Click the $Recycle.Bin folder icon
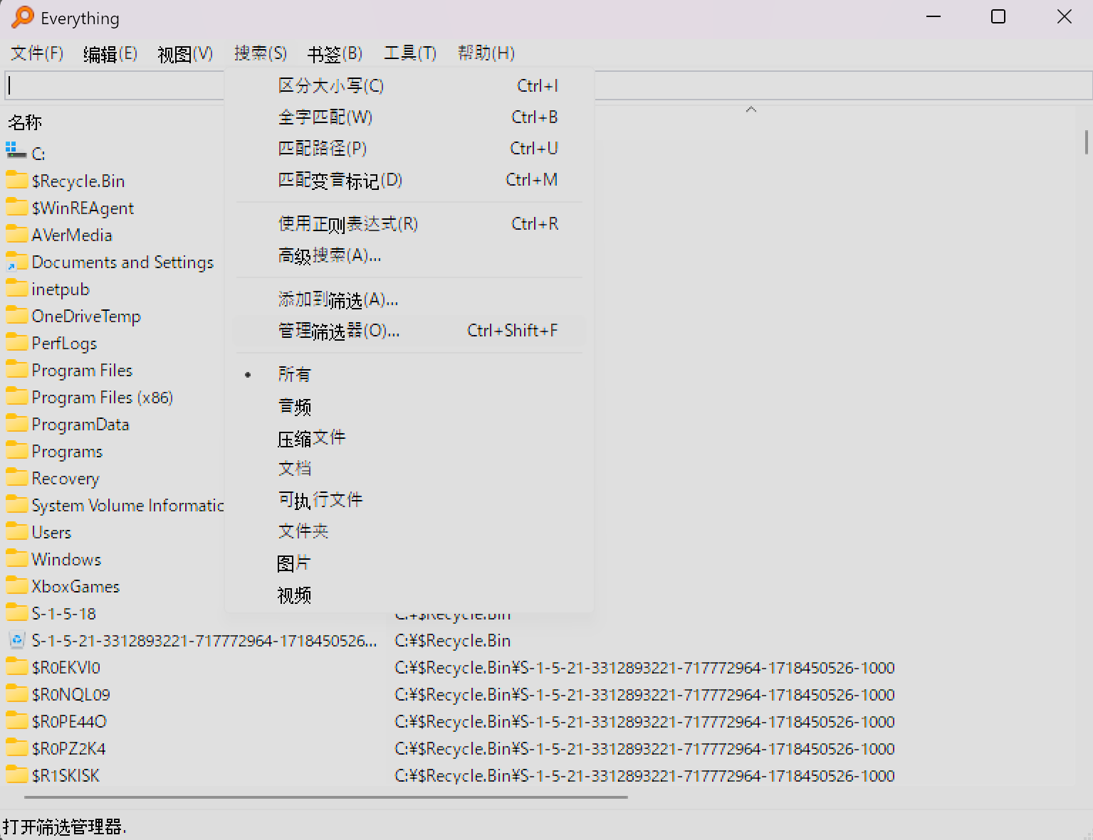Image resolution: width=1093 pixels, height=840 pixels. 16,179
